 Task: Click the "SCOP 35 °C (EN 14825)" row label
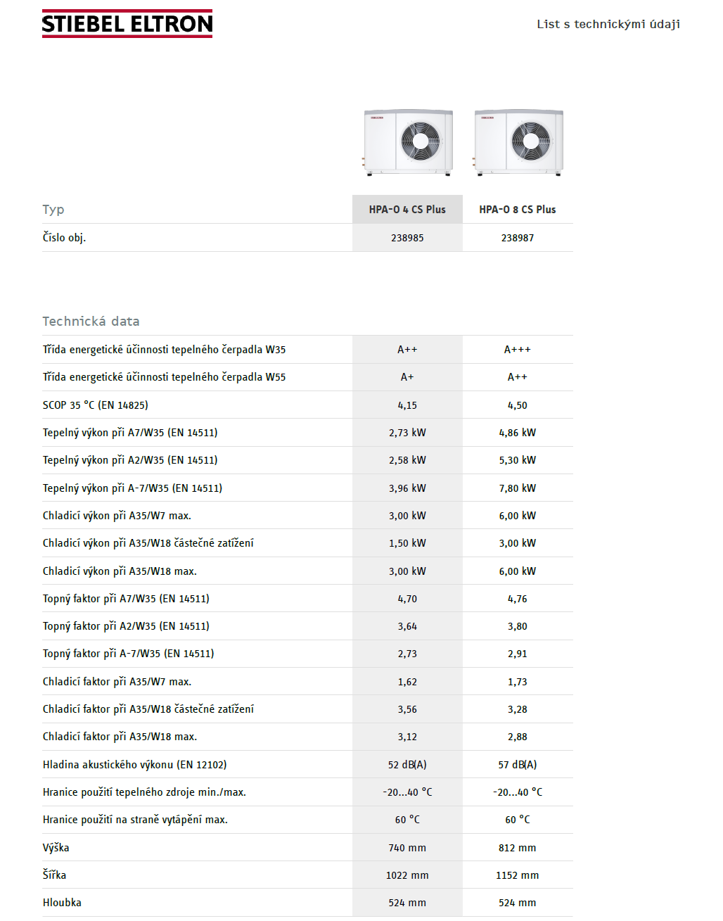point(96,405)
